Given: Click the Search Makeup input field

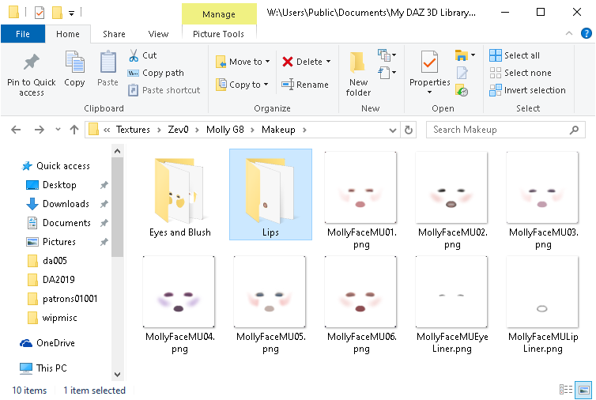Looking at the screenshot, I should point(504,130).
